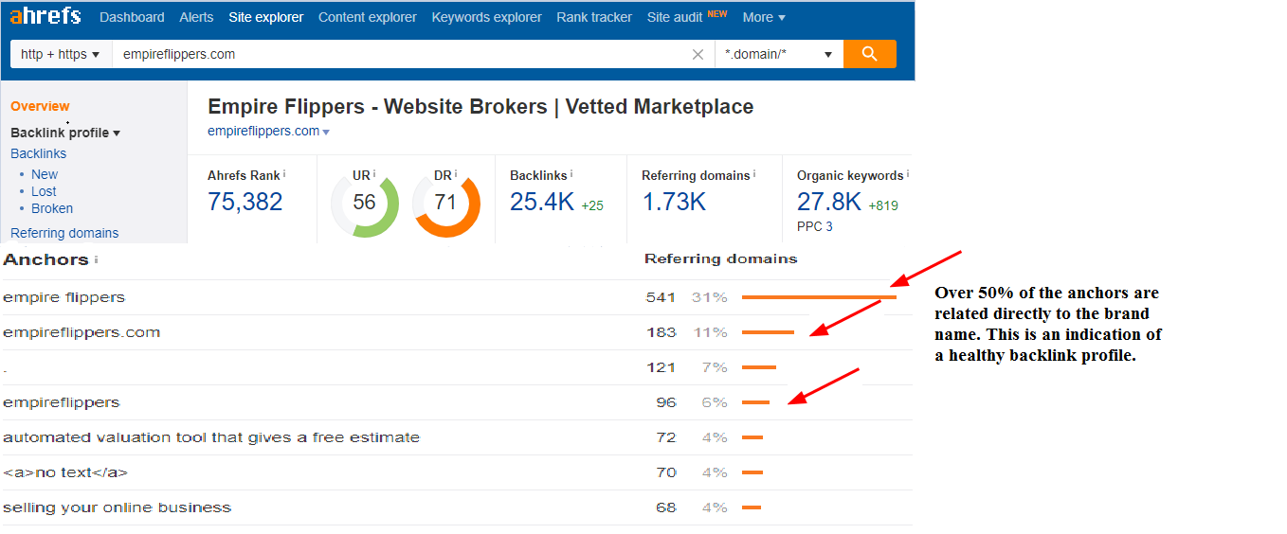This screenshot has height=534, width=1287.
Task: Clear the URL field with X icon
Action: point(698,55)
